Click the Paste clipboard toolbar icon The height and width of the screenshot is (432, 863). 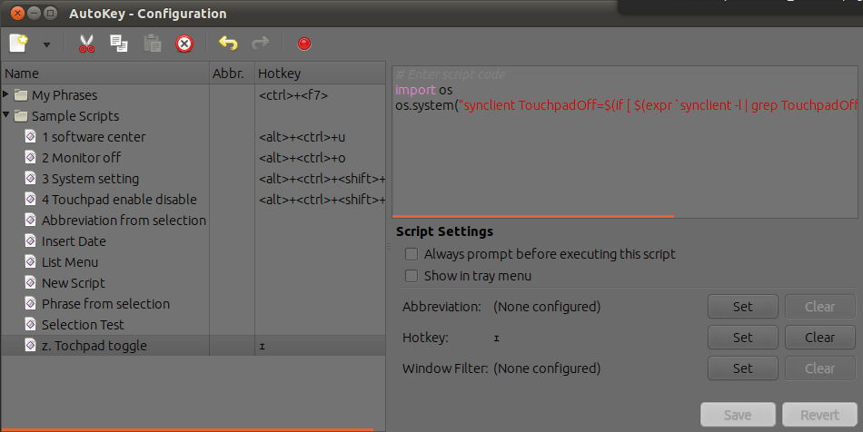tap(153, 44)
